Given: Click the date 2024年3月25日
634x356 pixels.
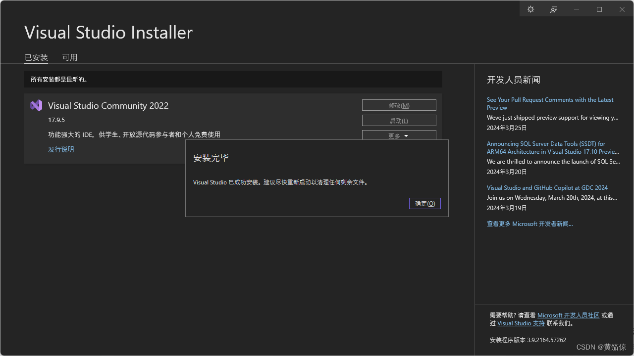Looking at the screenshot, I should pyautogui.click(x=507, y=128).
